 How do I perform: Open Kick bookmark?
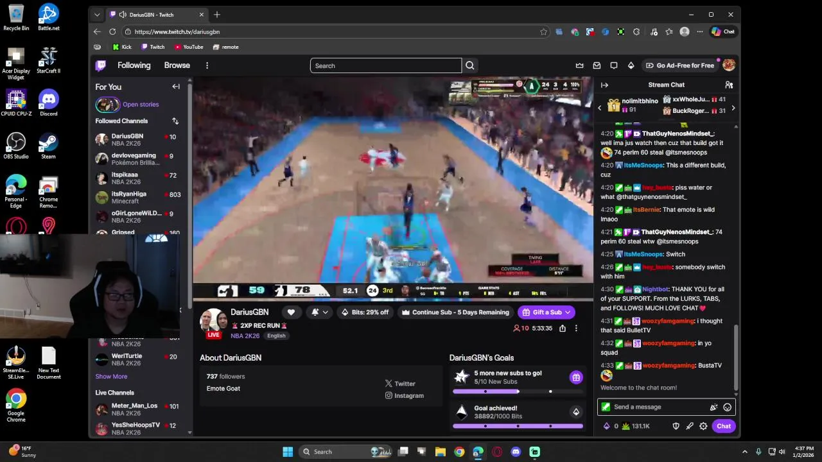(x=122, y=47)
